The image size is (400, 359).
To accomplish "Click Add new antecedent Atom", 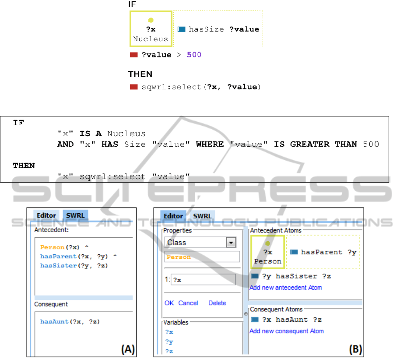I will [x=286, y=288].
